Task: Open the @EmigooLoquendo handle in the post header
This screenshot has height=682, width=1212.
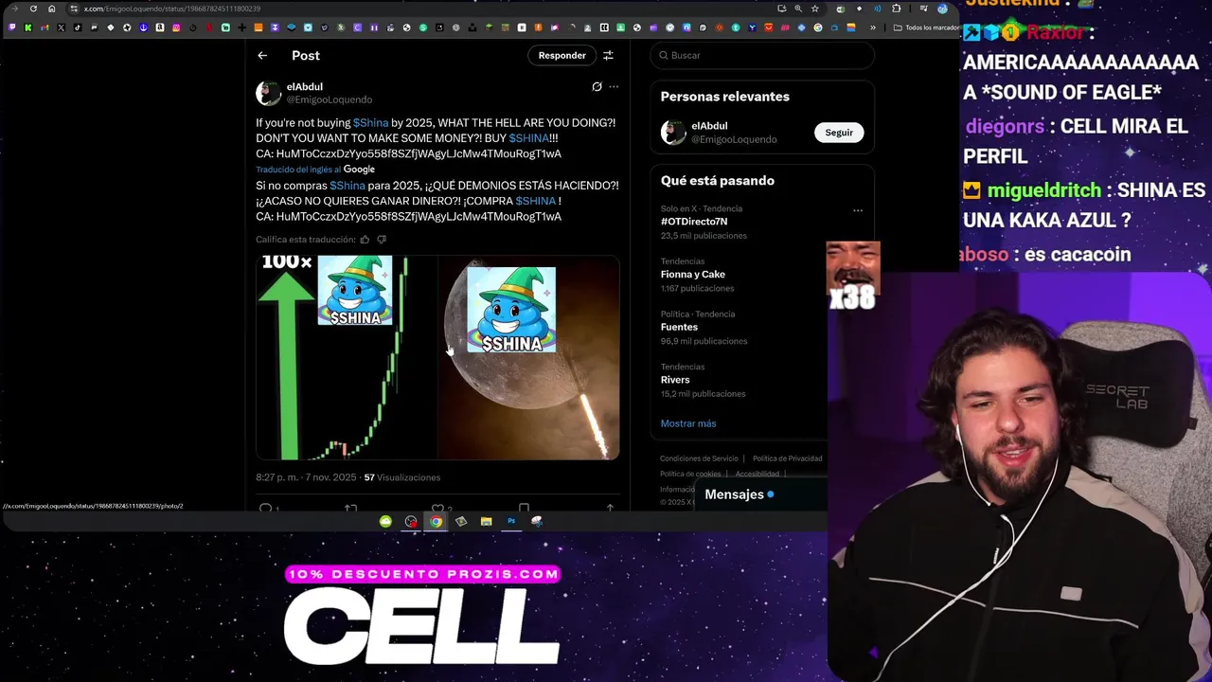Action: tap(330, 99)
